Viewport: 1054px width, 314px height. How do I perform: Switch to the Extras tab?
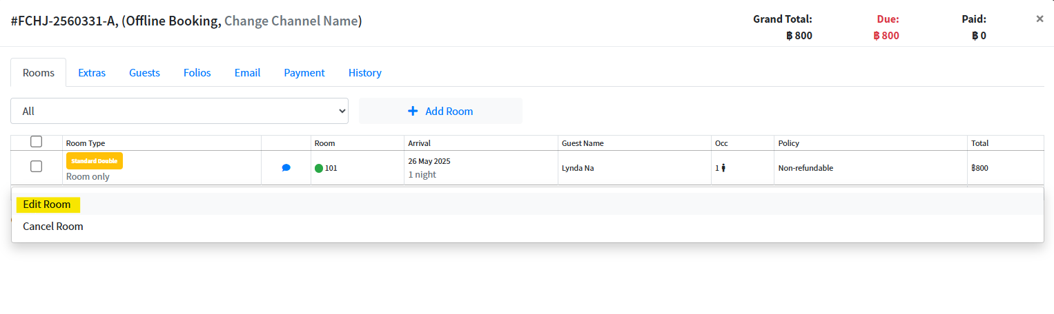point(92,72)
